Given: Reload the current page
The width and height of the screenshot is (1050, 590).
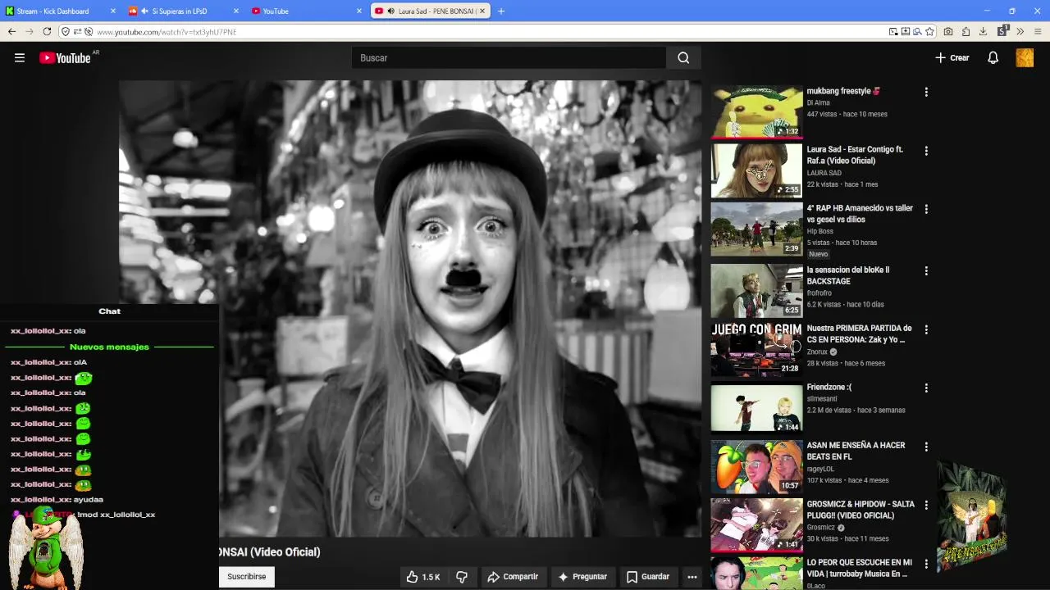Looking at the screenshot, I should 48,32.
